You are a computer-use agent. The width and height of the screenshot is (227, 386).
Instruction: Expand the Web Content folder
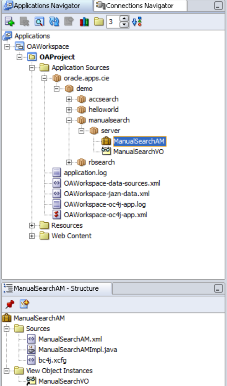[32, 236]
